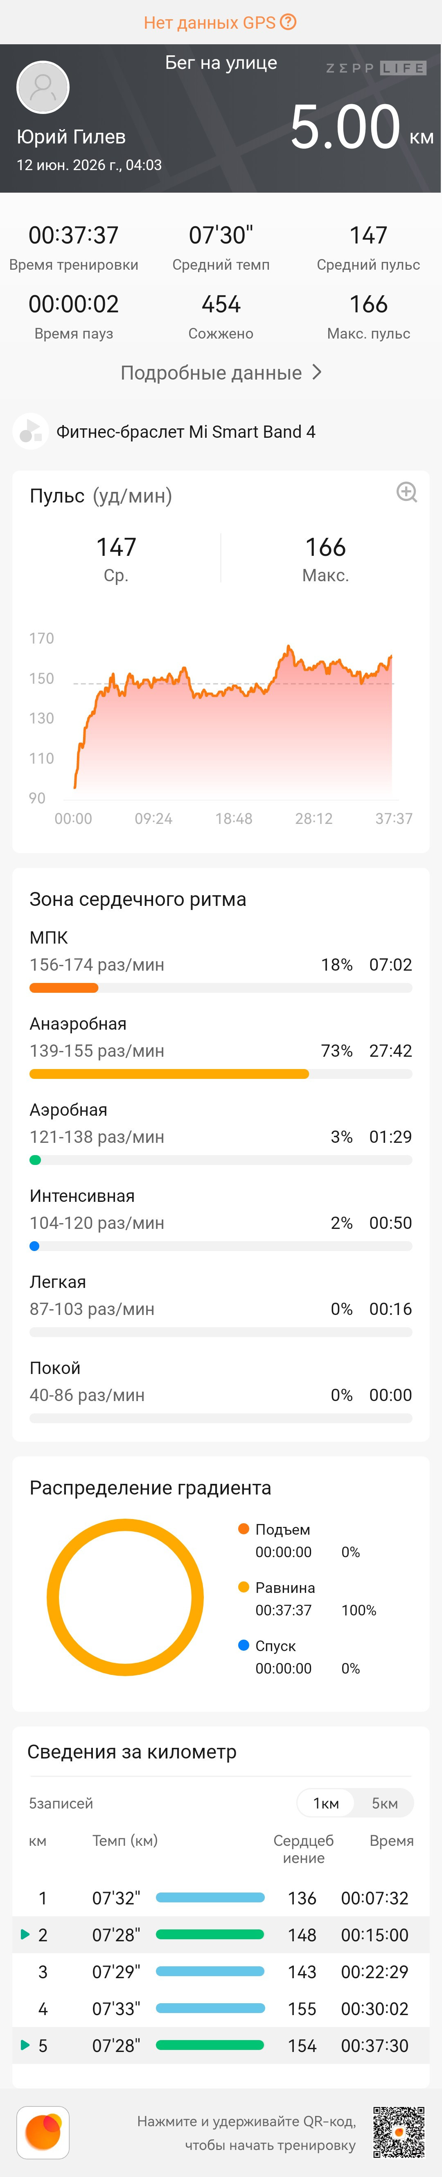Click the Темп (км) column header
The height and width of the screenshot is (2177, 442).
click(x=125, y=1840)
